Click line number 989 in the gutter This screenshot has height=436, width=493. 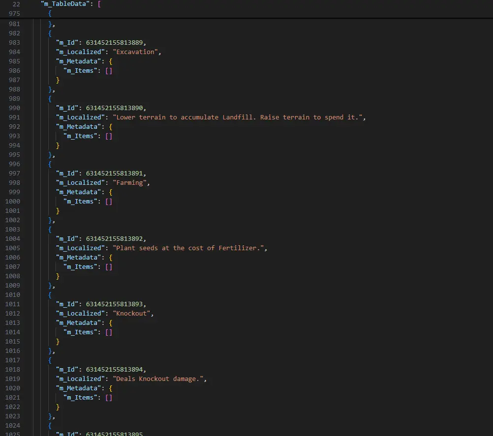[14, 99]
